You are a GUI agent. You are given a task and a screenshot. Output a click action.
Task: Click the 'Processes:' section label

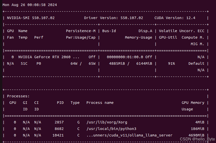pyautogui.click(x=18, y=96)
